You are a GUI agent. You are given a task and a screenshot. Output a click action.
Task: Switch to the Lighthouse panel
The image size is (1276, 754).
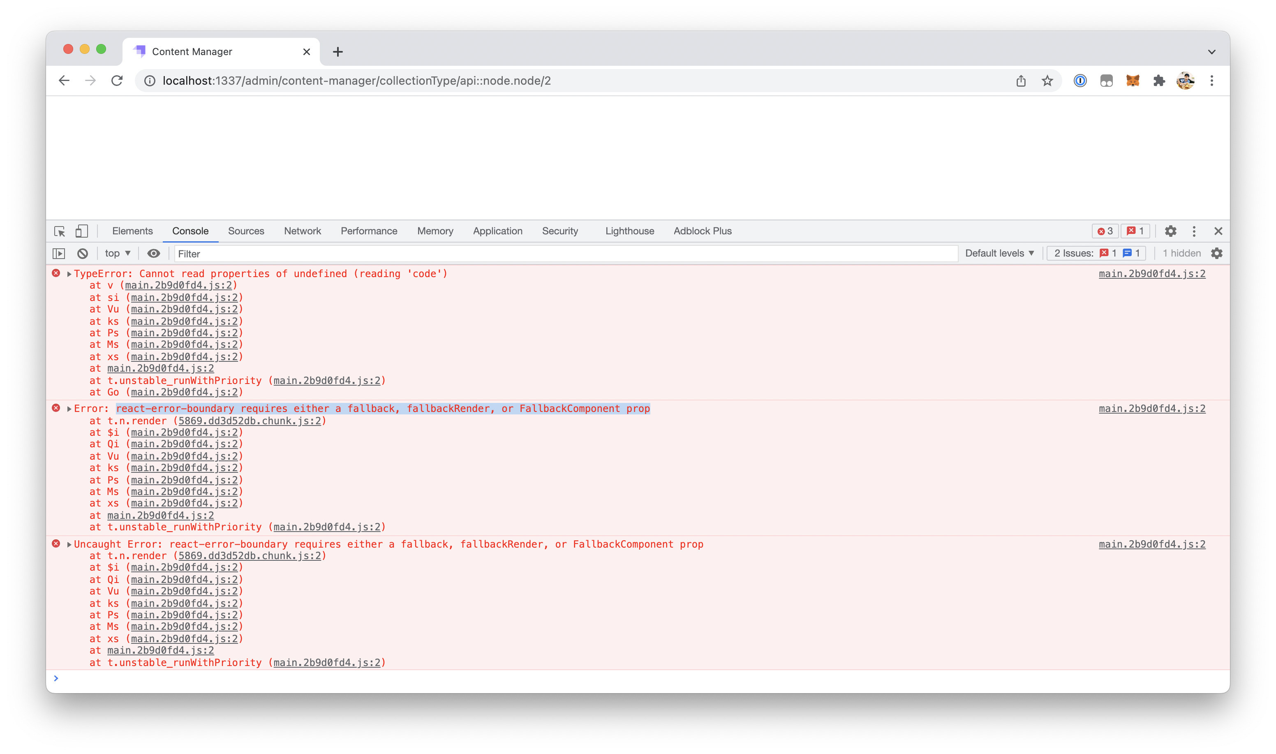629,231
